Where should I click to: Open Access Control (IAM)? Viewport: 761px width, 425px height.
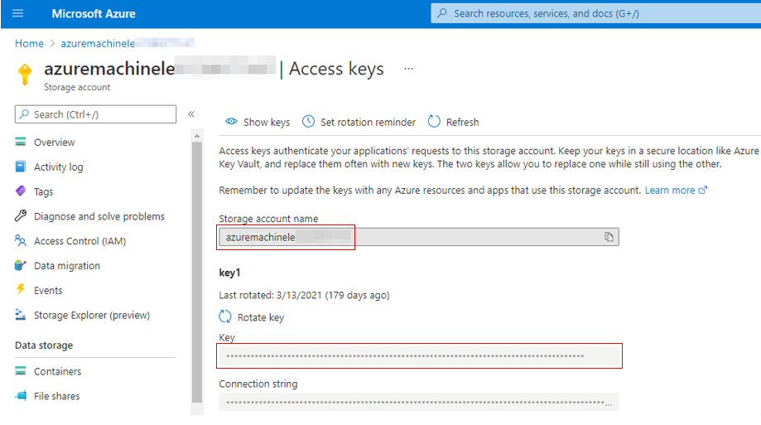tap(79, 241)
